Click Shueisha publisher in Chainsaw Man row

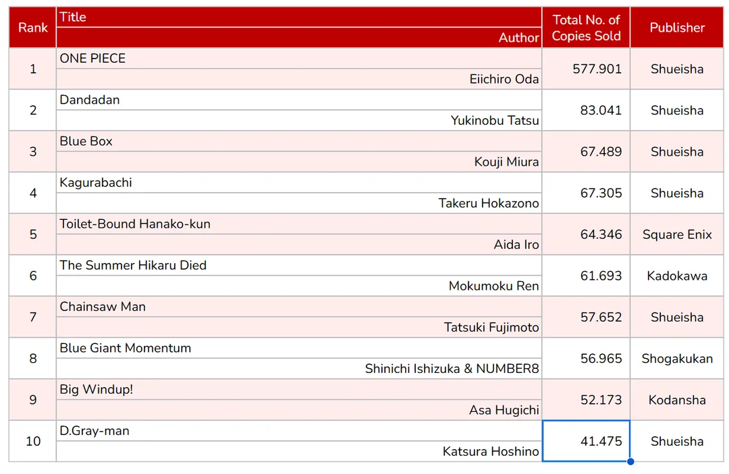pos(677,317)
